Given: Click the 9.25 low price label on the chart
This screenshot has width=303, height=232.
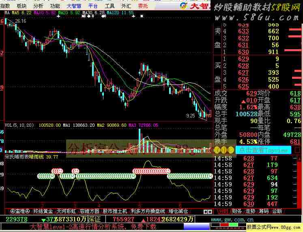Looking at the screenshot, I should (x=191, y=116).
